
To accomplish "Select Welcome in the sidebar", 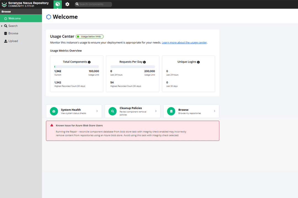I will point(21,19).
